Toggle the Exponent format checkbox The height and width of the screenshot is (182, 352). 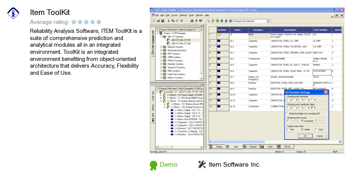(x=303, y=121)
